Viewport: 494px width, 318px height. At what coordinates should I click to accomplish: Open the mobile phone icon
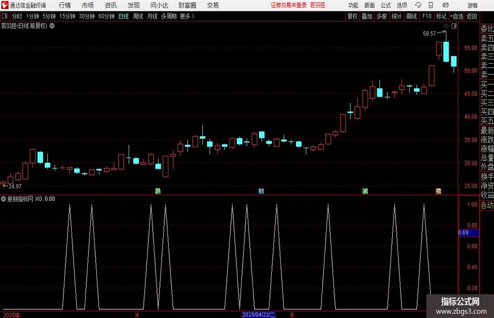431,5
